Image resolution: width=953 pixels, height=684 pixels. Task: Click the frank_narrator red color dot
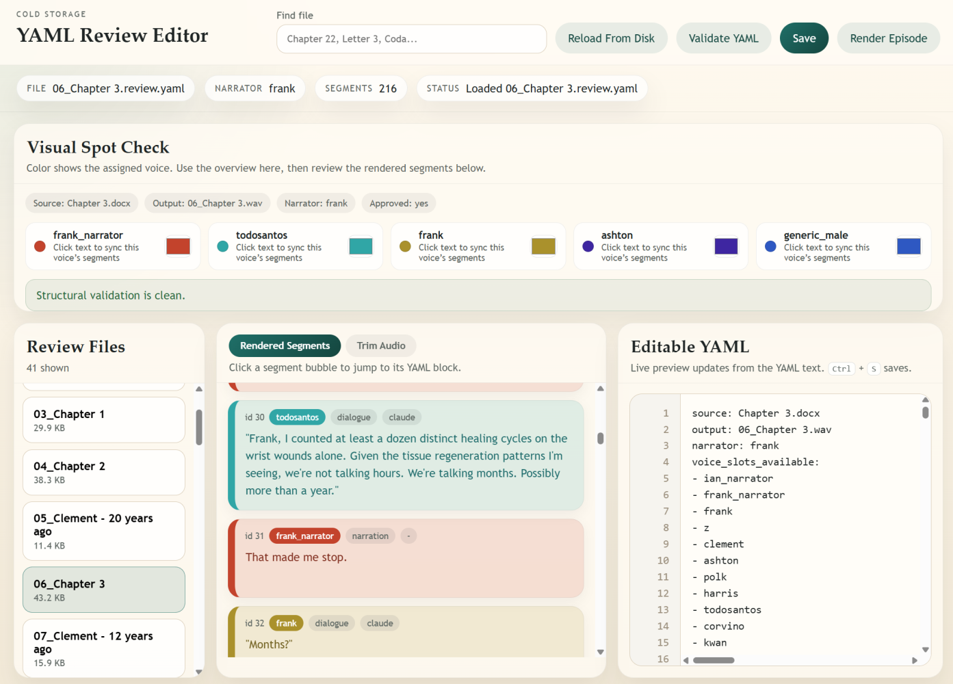coord(40,246)
